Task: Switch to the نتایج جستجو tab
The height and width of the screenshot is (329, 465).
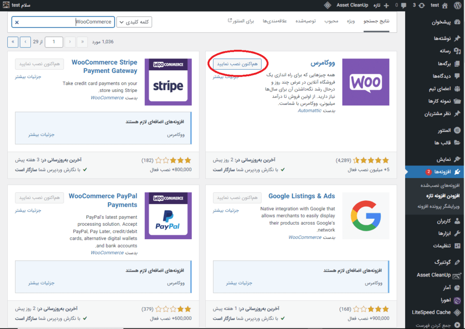Action: (x=376, y=21)
